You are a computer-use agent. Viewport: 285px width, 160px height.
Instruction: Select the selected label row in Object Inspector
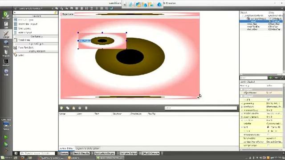[261, 21]
